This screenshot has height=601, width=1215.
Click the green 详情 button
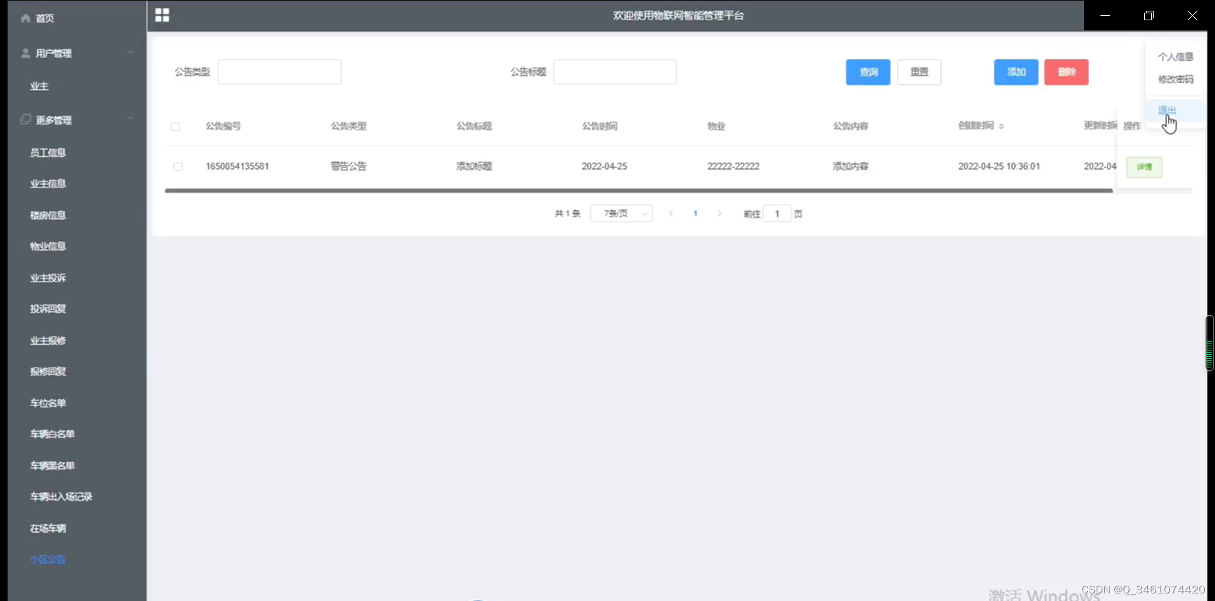pyautogui.click(x=1144, y=167)
